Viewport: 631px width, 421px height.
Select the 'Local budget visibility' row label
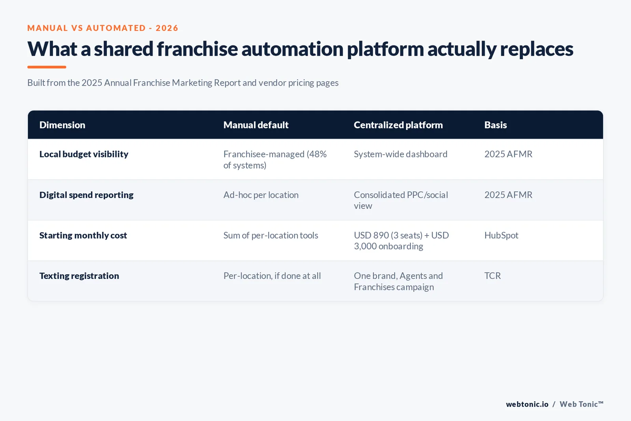(84, 154)
